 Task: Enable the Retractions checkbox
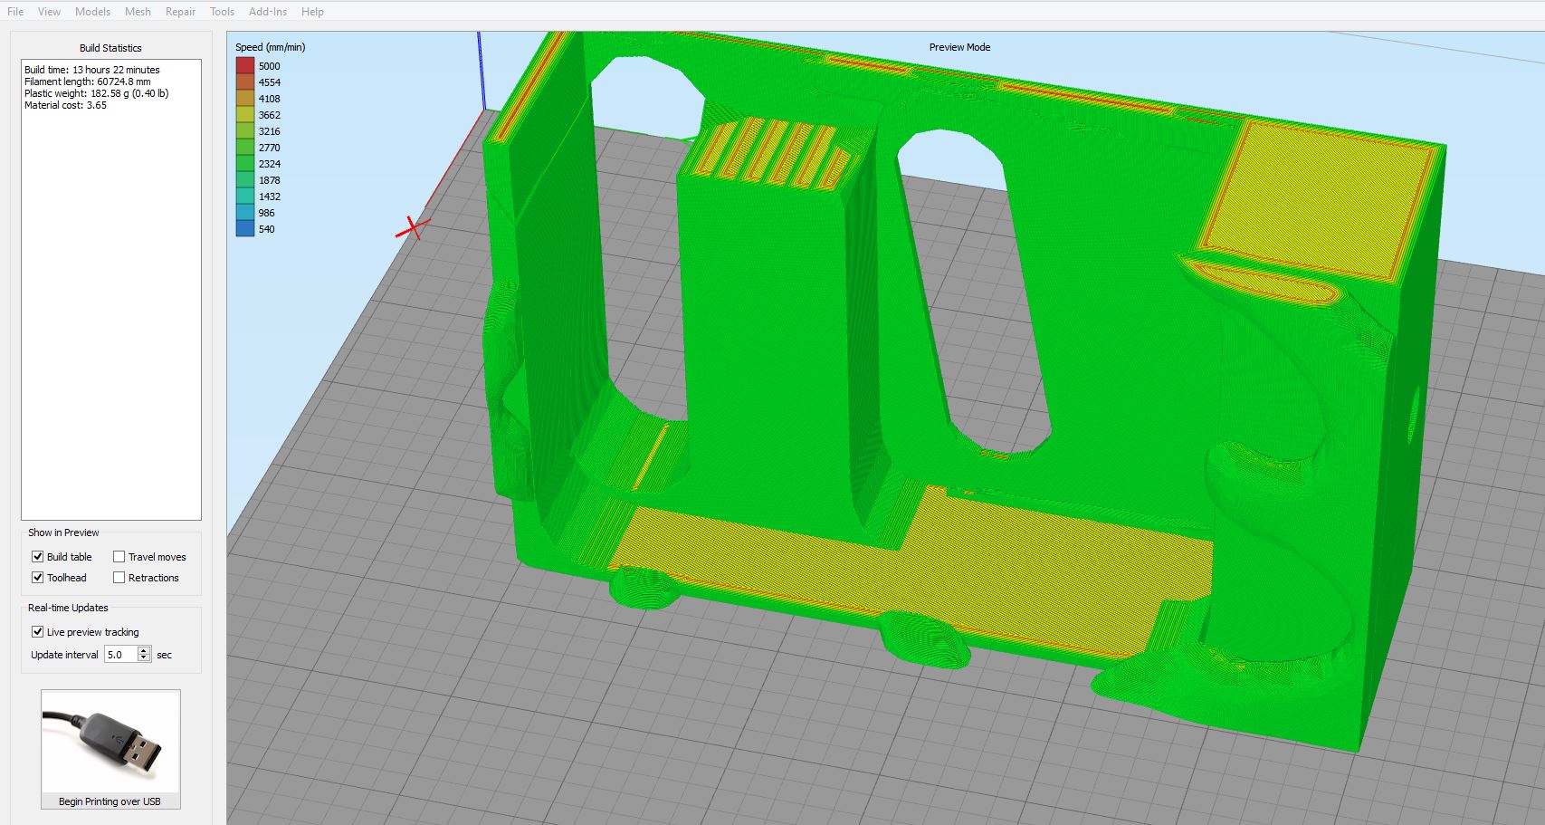(119, 578)
